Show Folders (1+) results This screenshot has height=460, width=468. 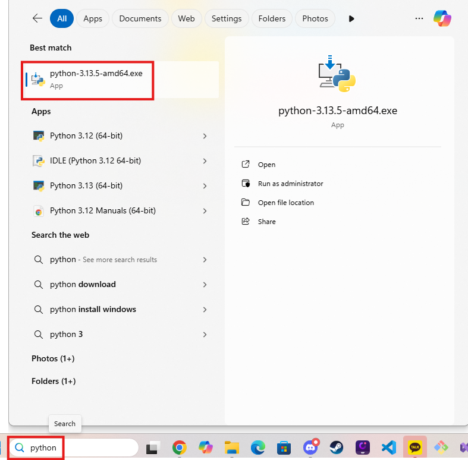(x=54, y=381)
